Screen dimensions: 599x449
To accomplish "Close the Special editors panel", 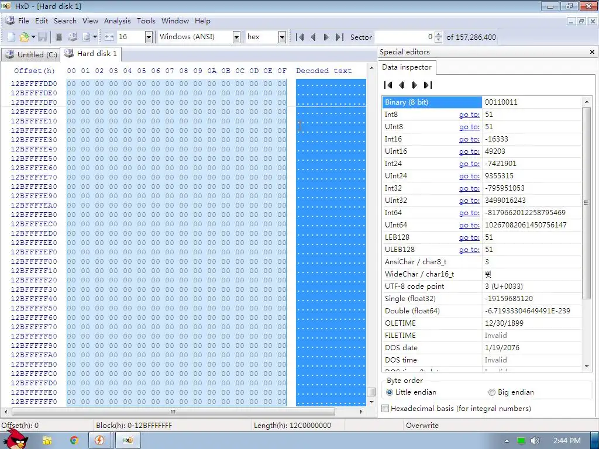I will tap(592, 52).
